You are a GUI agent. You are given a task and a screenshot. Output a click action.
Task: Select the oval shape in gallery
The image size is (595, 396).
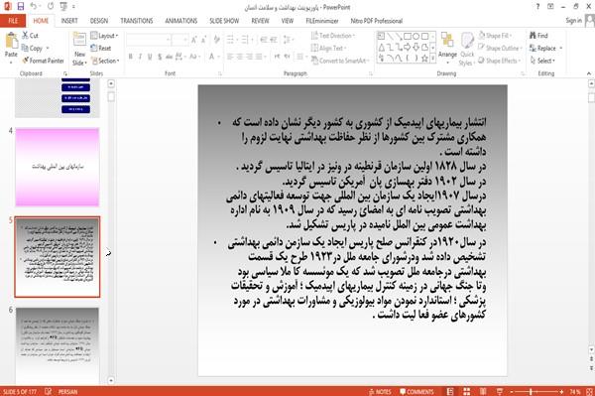tap(416, 37)
